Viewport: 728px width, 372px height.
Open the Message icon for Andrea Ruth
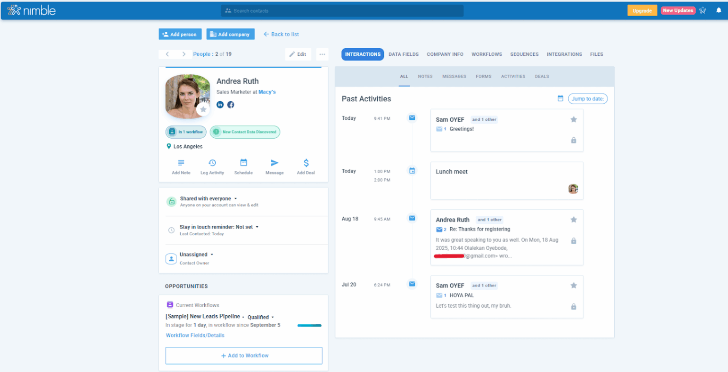click(274, 163)
